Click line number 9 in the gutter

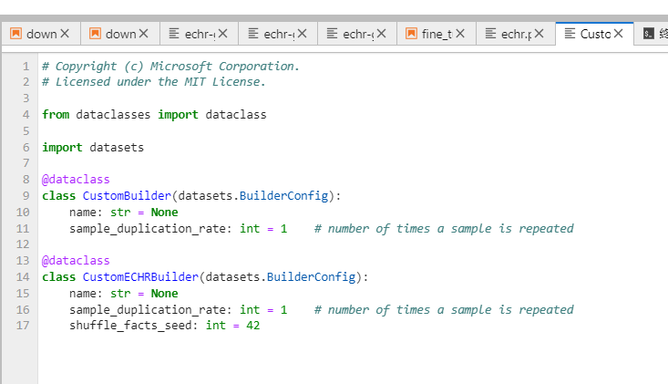[26, 196]
